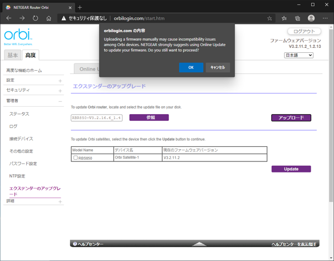Expand the セキュリティ section plus sign
This screenshot has width=334, height=261.
tap(60, 91)
